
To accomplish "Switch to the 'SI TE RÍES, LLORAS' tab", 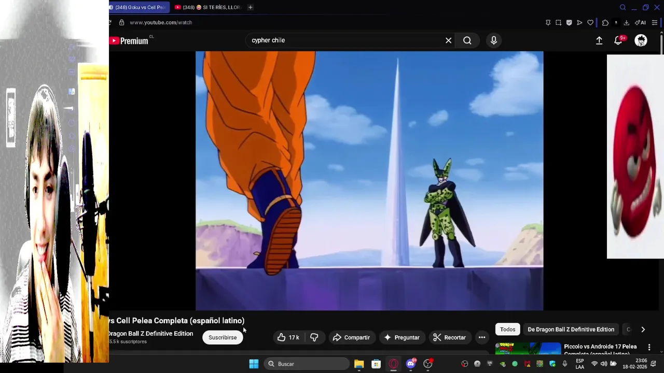I will tap(208, 7).
